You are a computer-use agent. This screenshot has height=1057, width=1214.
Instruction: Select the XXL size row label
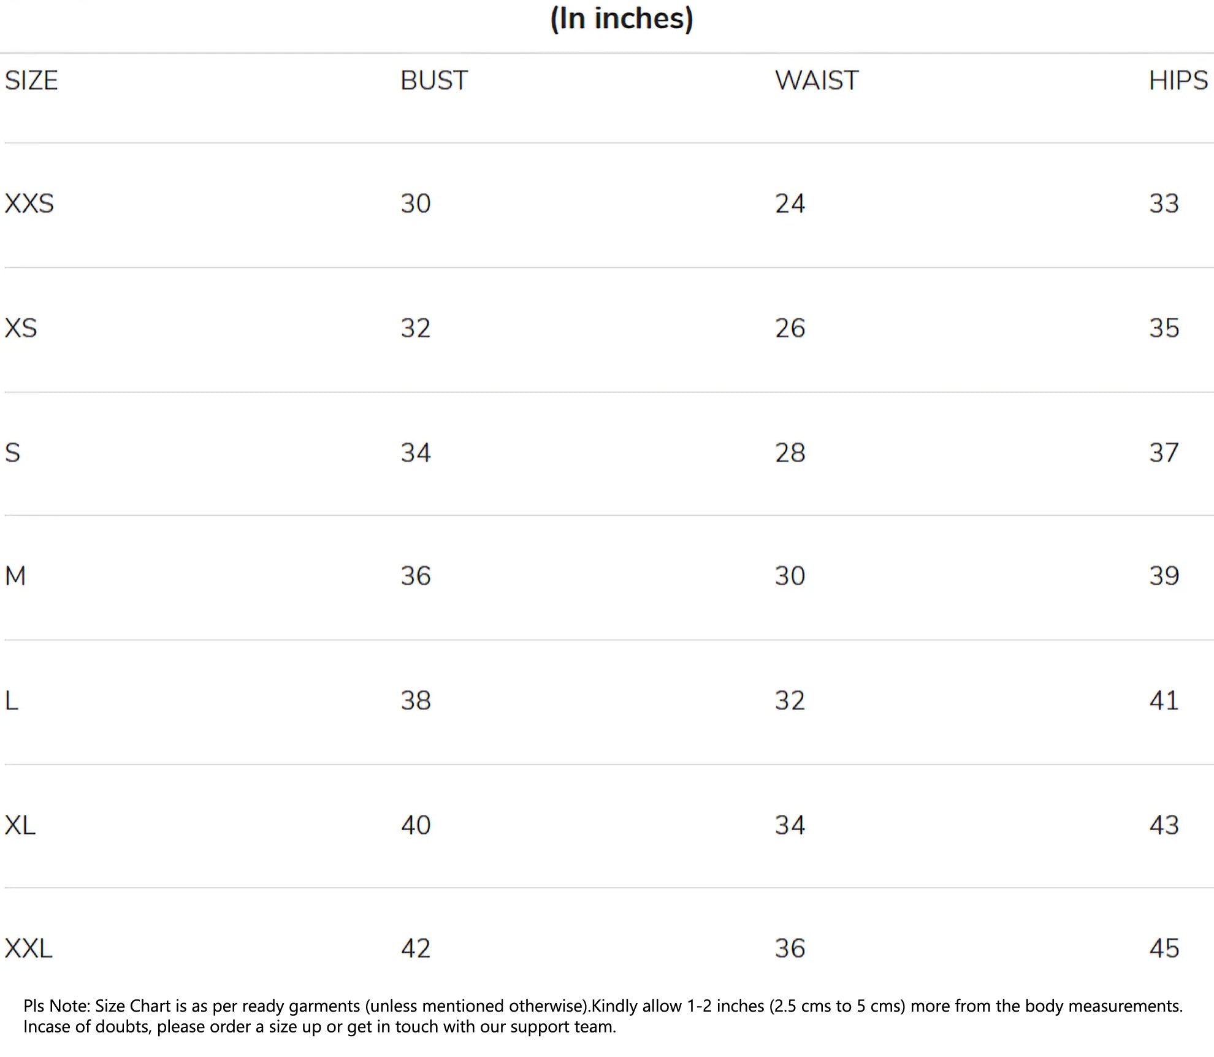29,948
